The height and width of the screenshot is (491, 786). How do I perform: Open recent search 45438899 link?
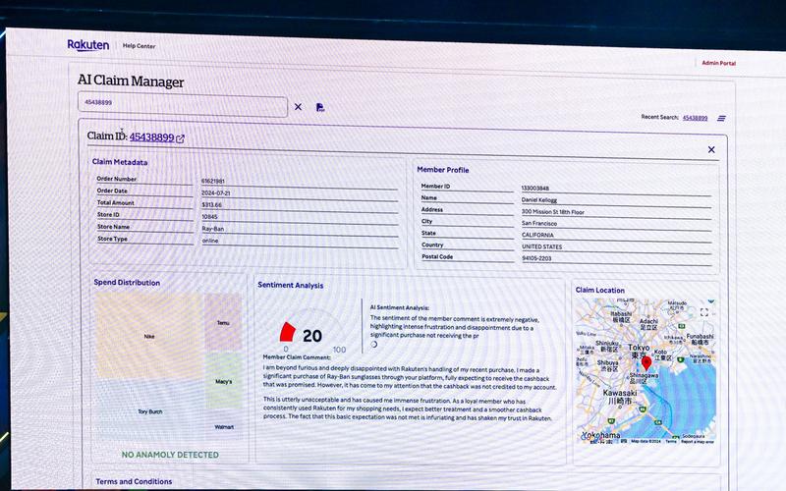pos(695,118)
